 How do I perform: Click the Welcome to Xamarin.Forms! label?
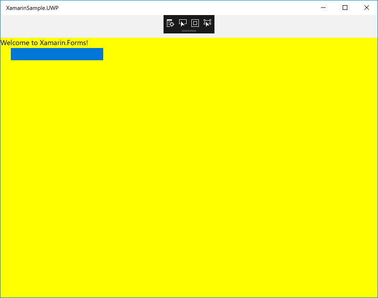(x=44, y=43)
